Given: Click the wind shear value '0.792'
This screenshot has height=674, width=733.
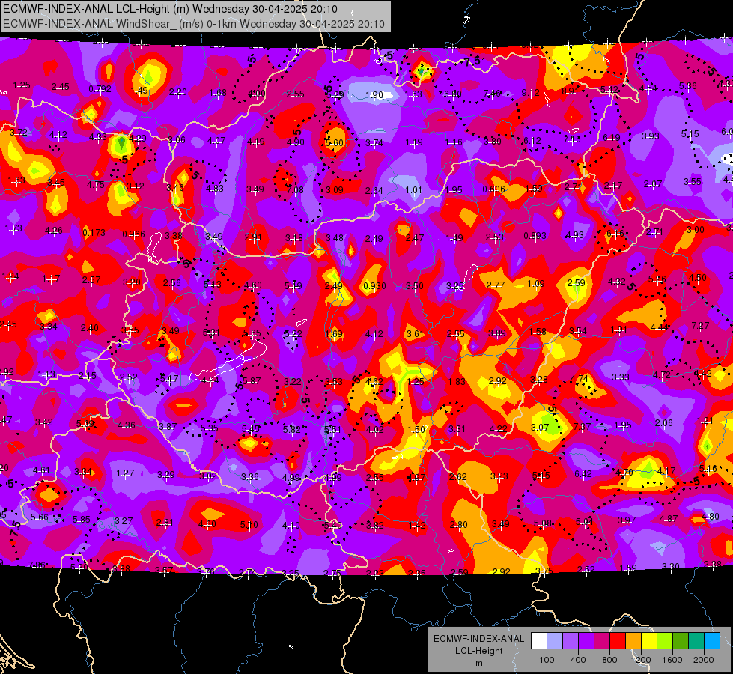Looking at the screenshot, I should pos(100,89).
